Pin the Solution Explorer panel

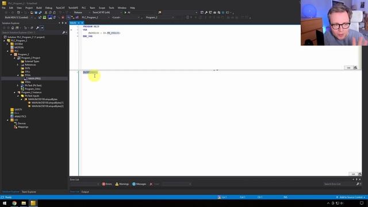pos(63,23)
